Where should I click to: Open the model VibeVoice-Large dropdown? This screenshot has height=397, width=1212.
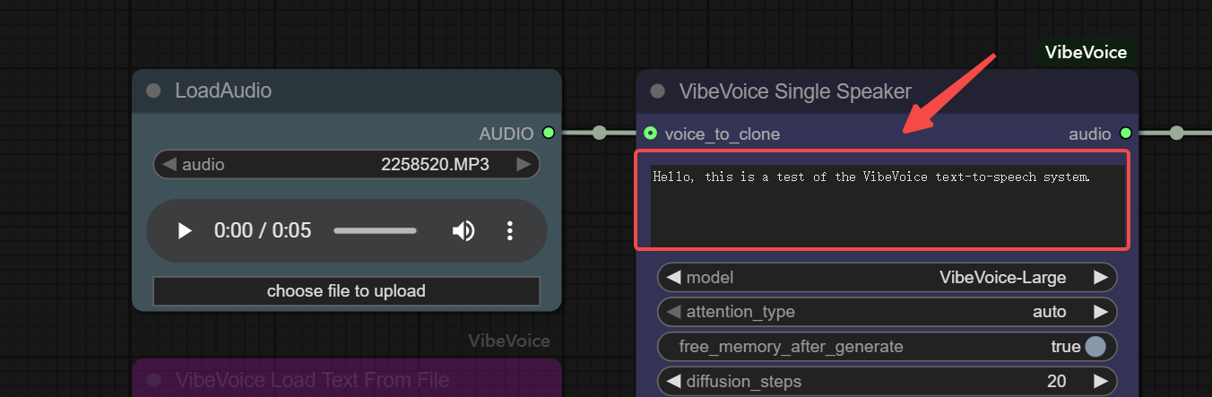(x=887, y=277)
